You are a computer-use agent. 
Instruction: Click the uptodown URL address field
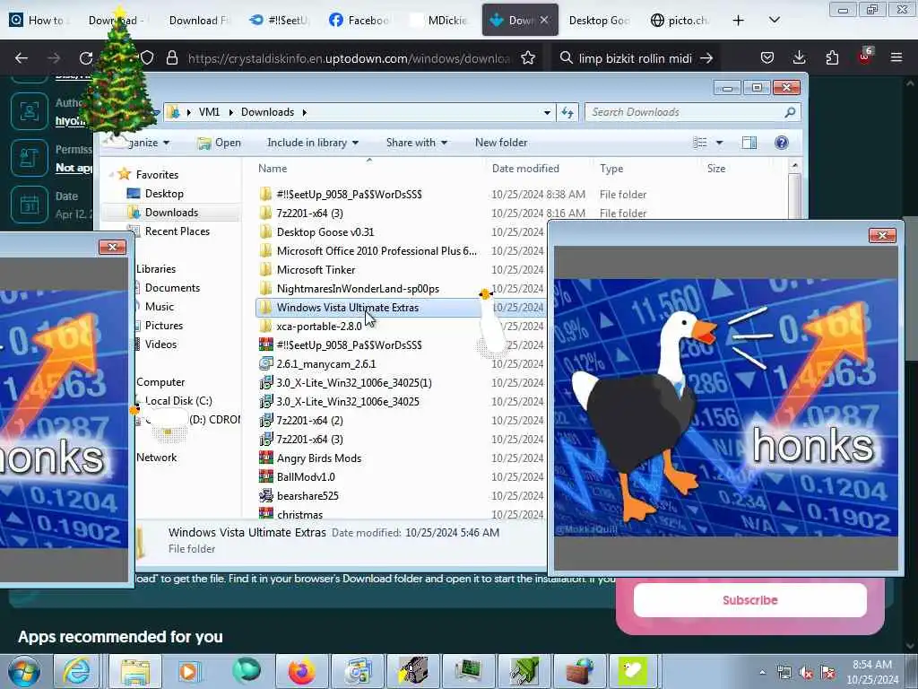pos(349,58)
